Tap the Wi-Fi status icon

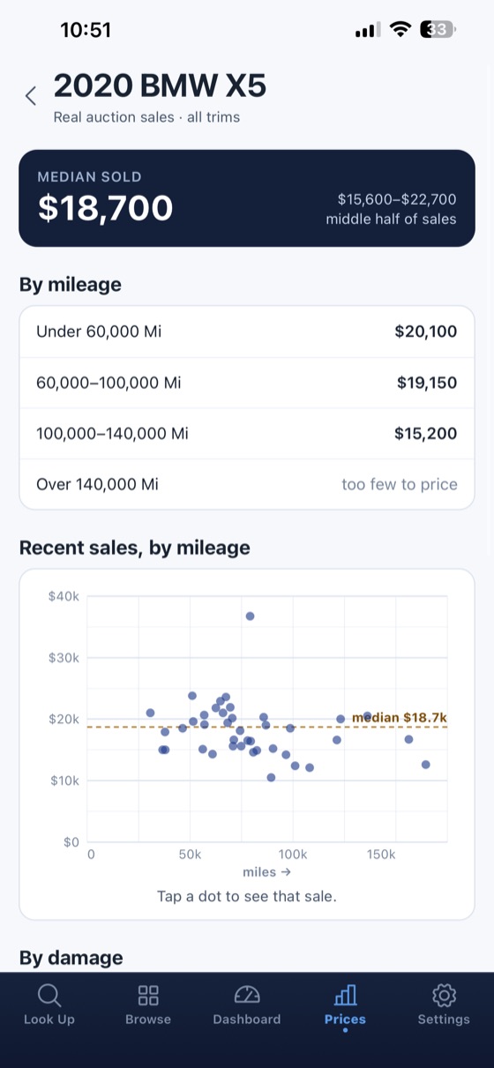coord(401,30)
